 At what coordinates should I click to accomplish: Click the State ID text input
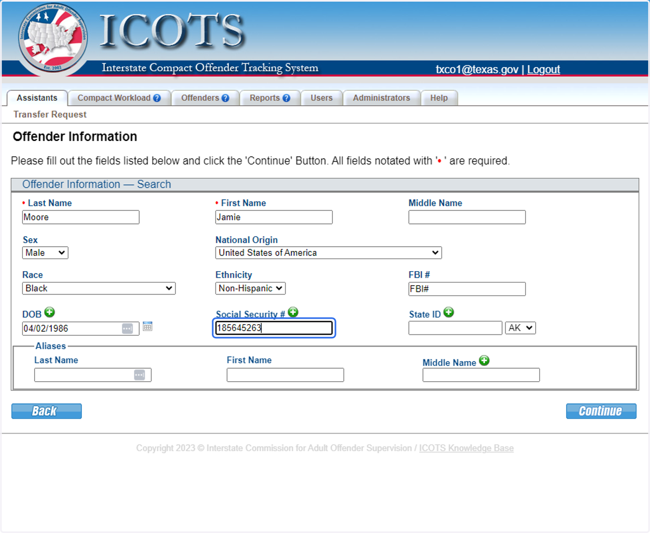(x=456, y=328)
